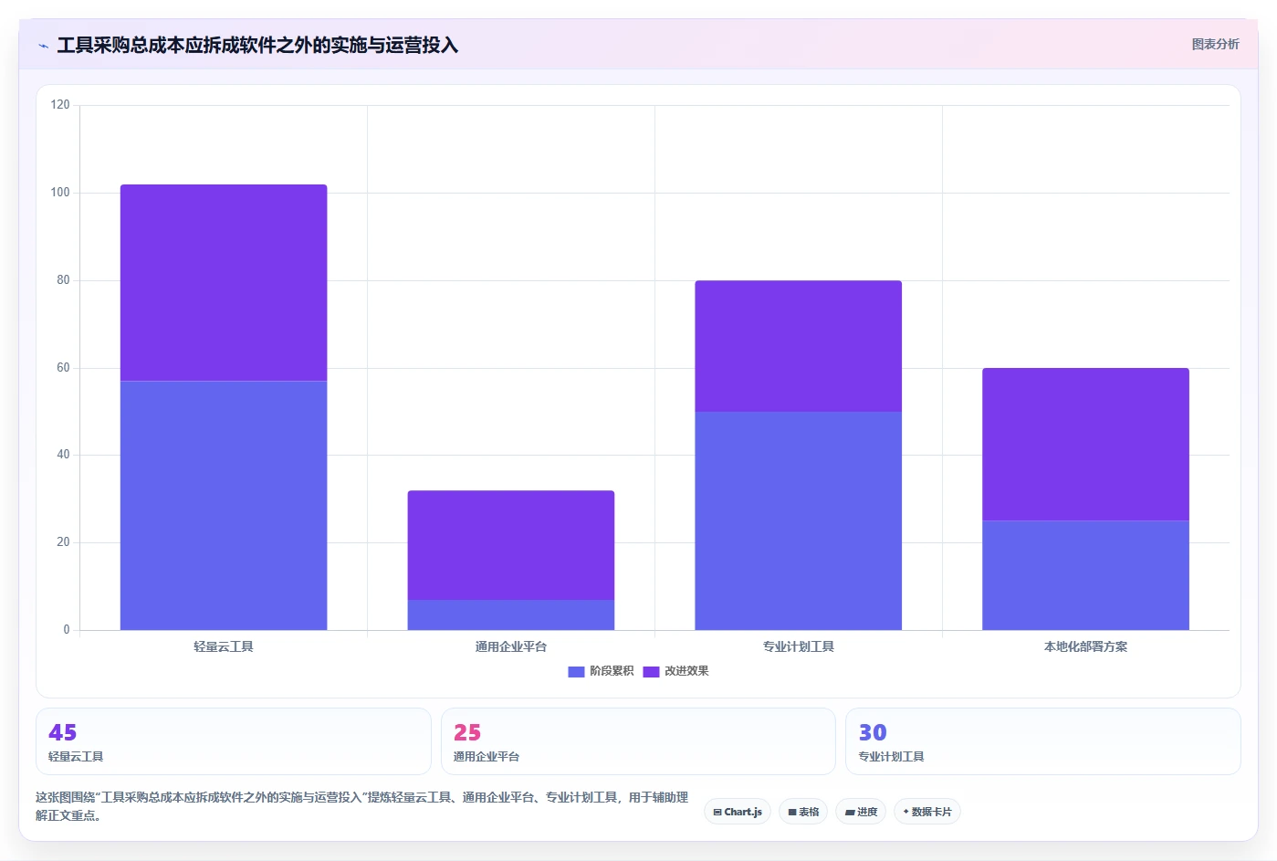
Task: Toggle the 阶段累积 legend item
Action: click(x=601, y=671)
